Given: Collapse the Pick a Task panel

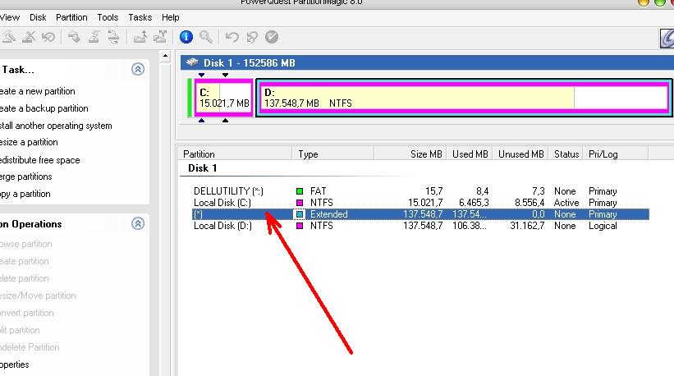Looking at the screenshot, I should pos(138,70).
